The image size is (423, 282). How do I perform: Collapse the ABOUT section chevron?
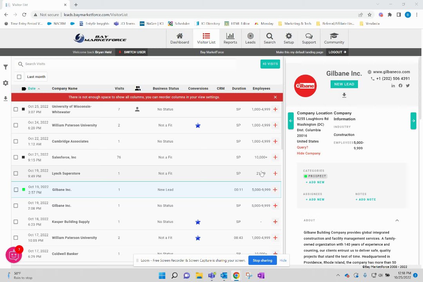pos(397,221)
